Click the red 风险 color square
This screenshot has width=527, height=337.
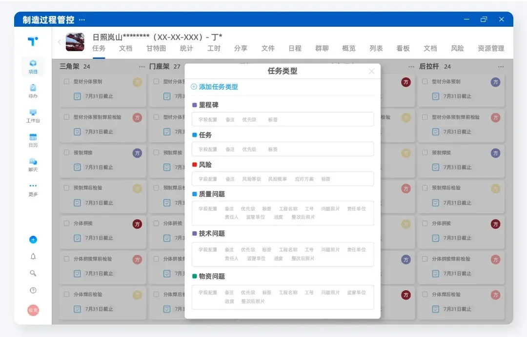(194, 165)
